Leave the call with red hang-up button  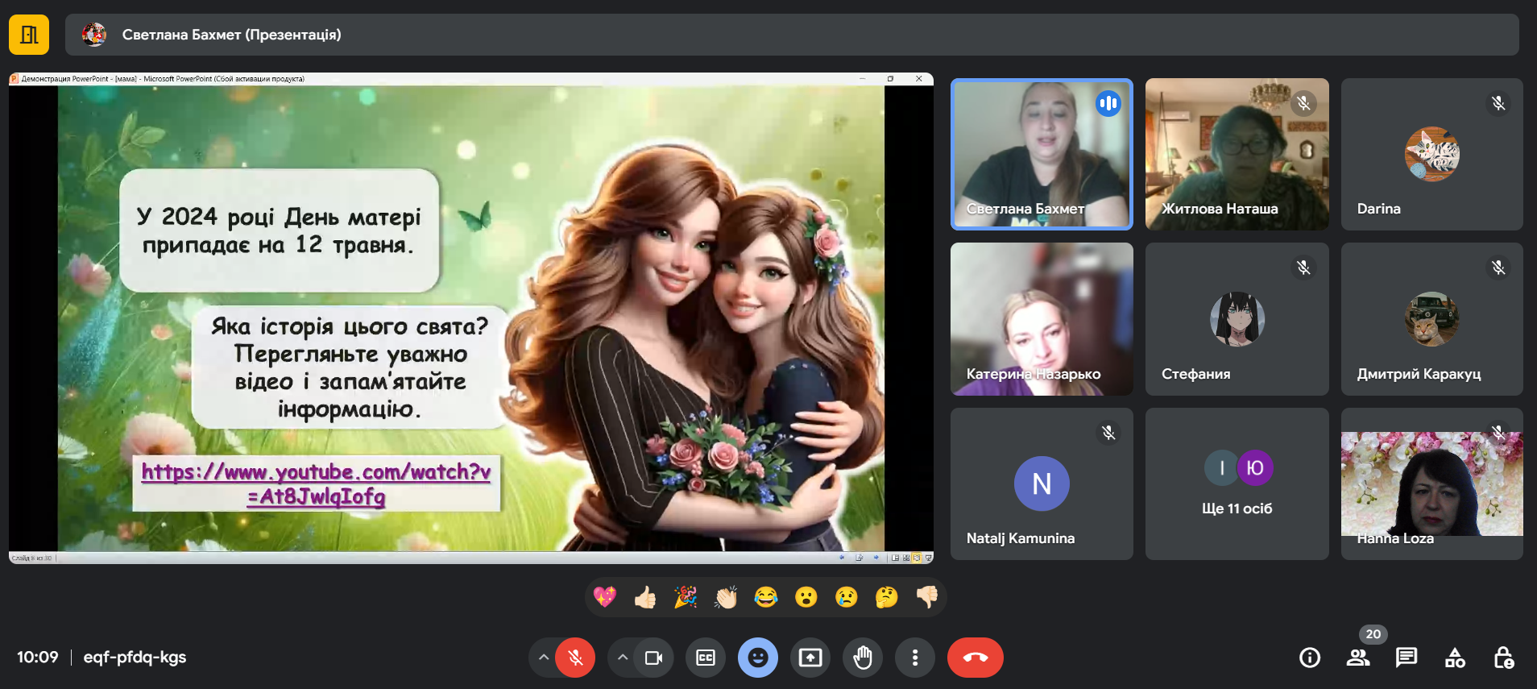(x=975, y=658)
